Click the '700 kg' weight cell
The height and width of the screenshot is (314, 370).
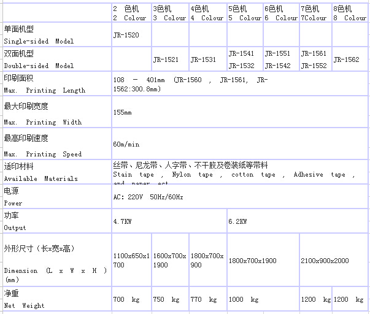(131, 299)
